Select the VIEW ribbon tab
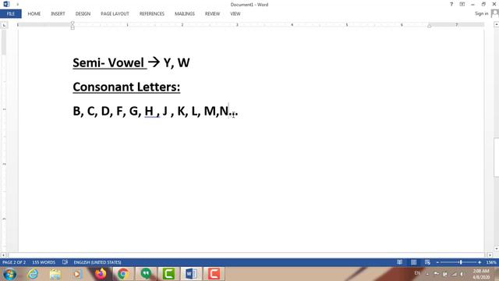The width and height of the screenshot is (499, 281). (x=235, y=14)
